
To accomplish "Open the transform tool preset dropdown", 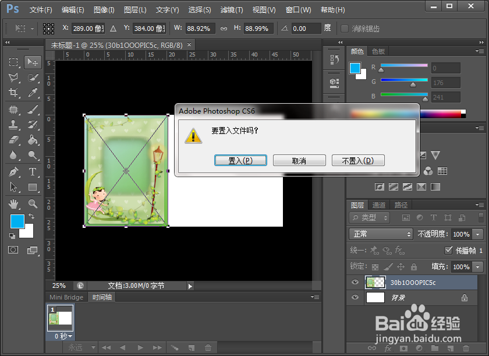I will (24, 29).
